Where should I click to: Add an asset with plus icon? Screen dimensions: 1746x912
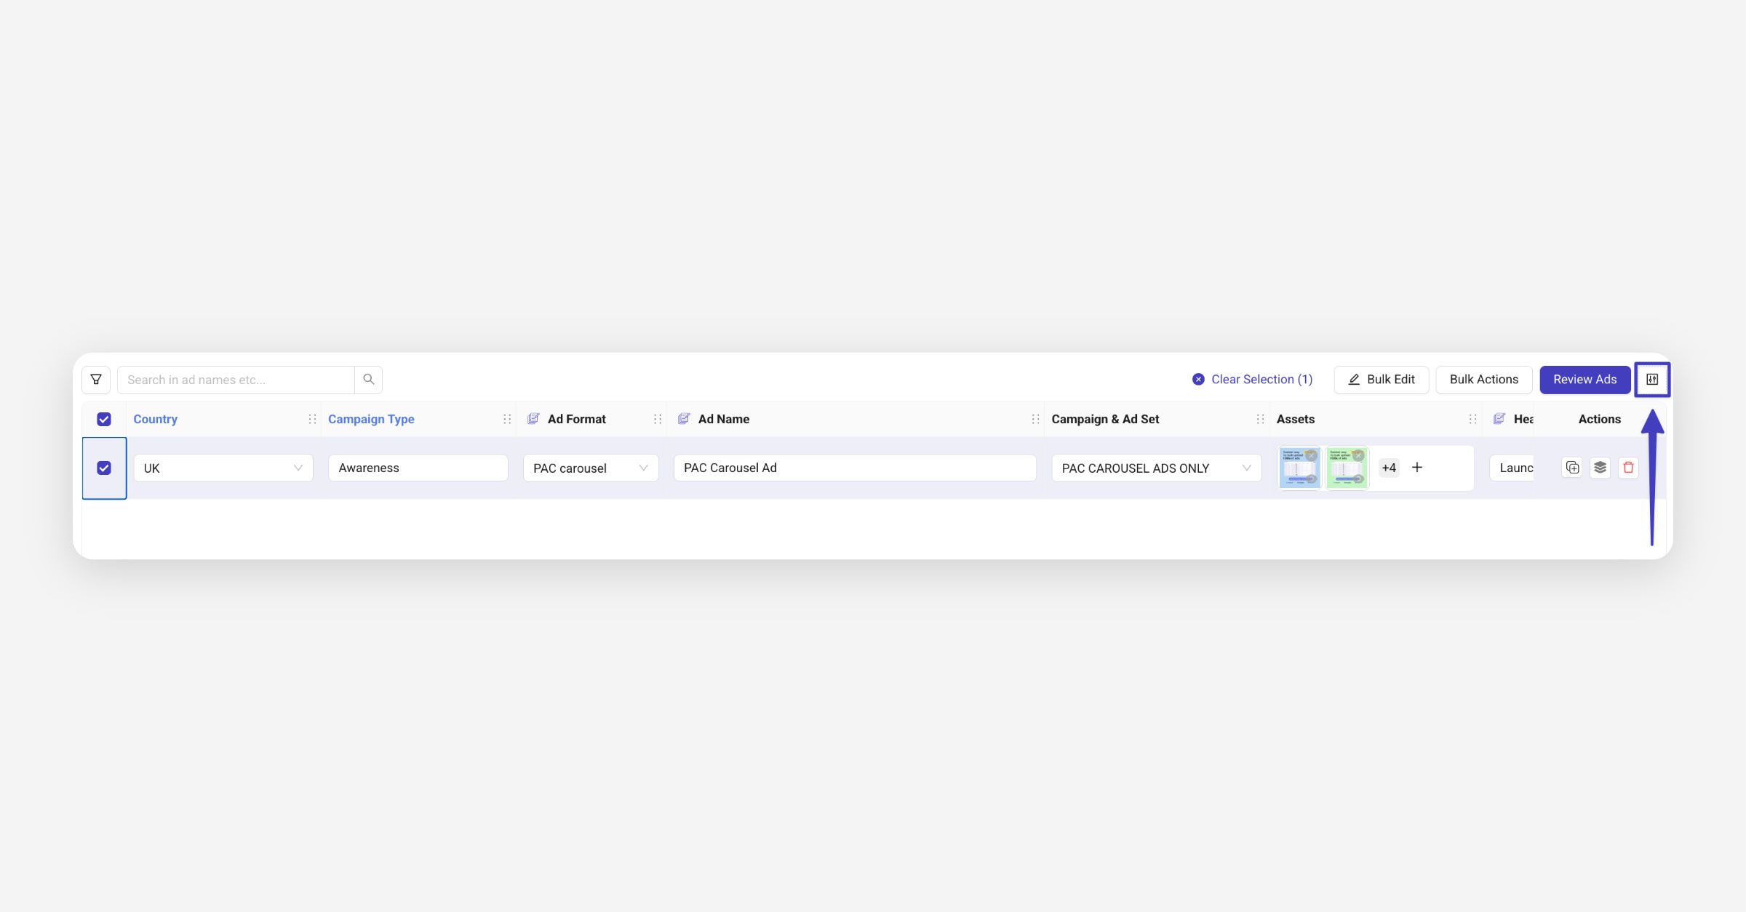click(1417, 468)
